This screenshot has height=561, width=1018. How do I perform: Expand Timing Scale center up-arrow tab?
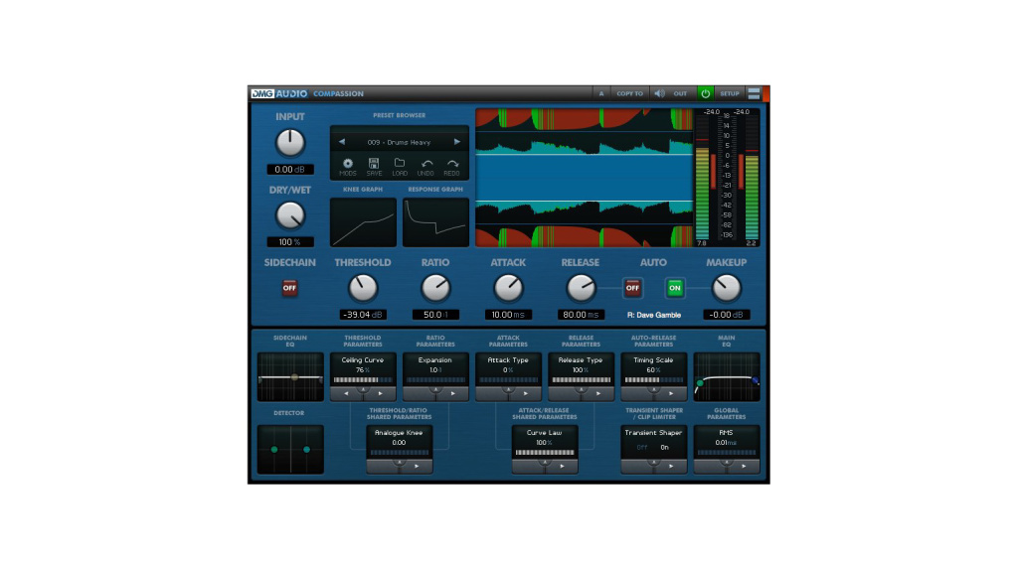(x=654, y=391)
